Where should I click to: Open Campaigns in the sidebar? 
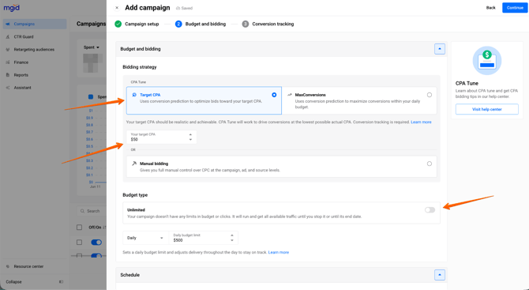(x=35, y=24)
